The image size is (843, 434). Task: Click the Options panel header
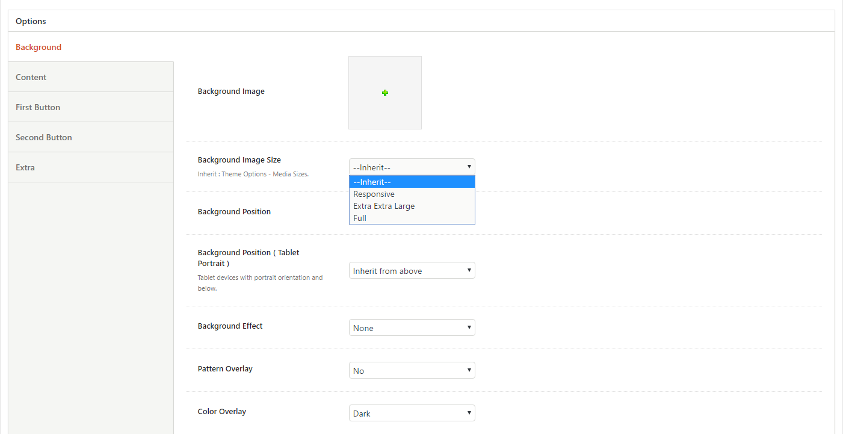(x=31, y=21)
